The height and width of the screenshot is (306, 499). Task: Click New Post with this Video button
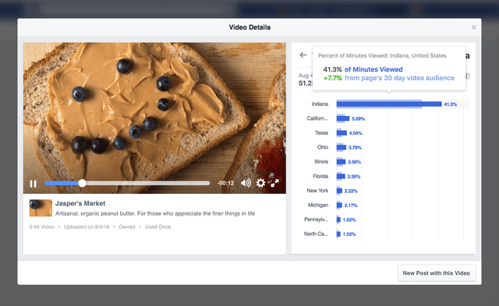tap(437, 273)
